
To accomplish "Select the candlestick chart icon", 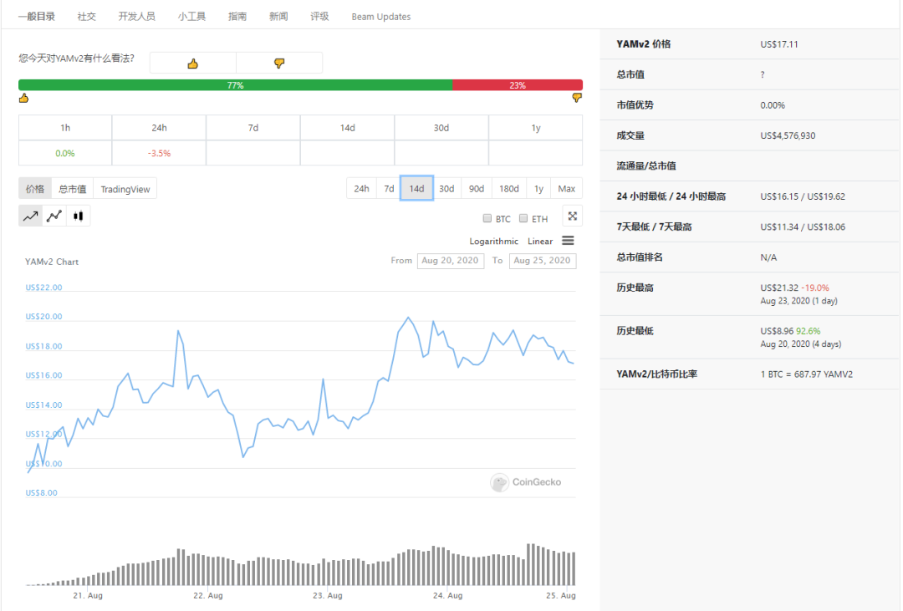I will point(79,216).
